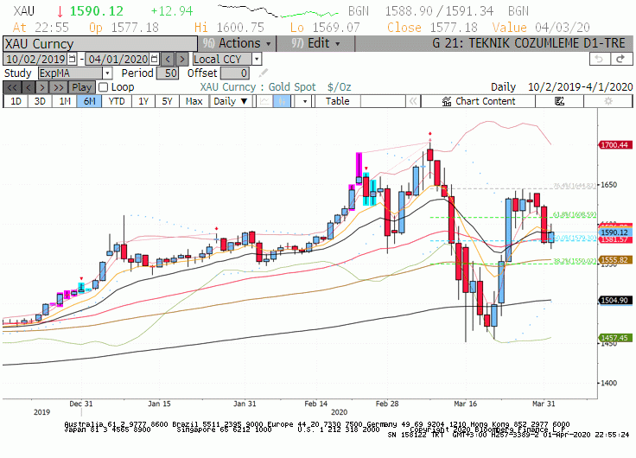Click the Period input field showing 50
The height and width of the screenshot is (458, 636).
168,73
